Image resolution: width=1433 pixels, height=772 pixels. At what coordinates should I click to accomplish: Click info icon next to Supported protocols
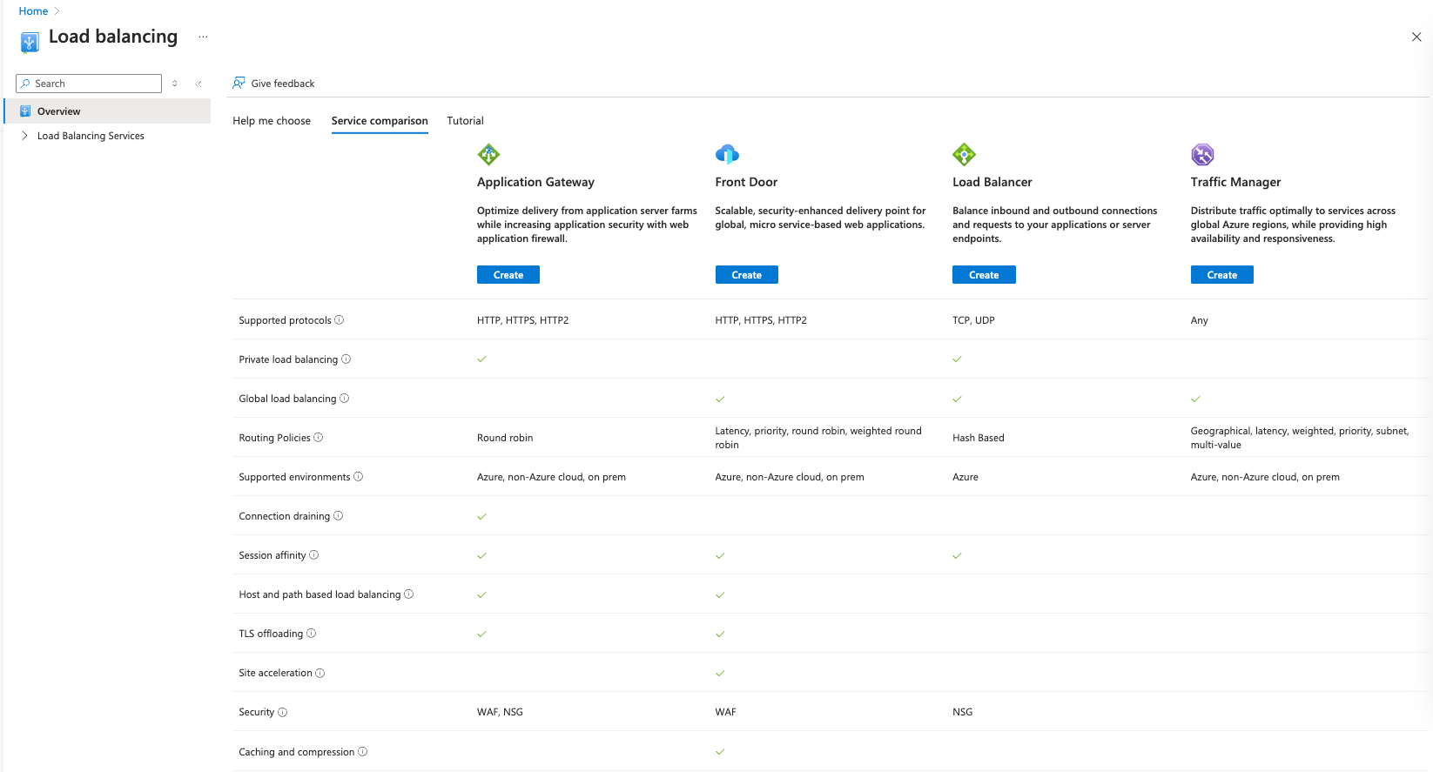pos(340,320)
